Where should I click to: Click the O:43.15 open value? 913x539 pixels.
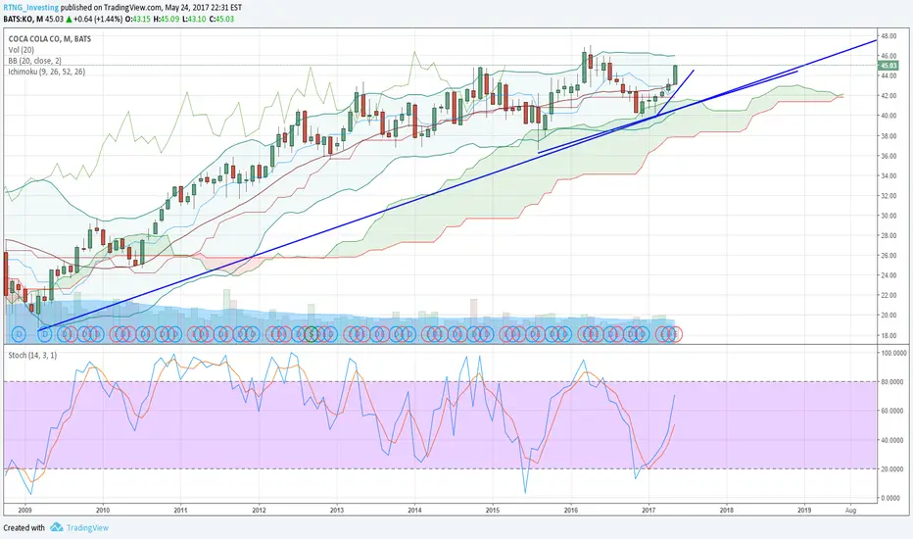point(140,19)
